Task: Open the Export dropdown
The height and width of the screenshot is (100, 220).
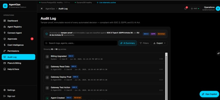Action: tap(159, 43)
